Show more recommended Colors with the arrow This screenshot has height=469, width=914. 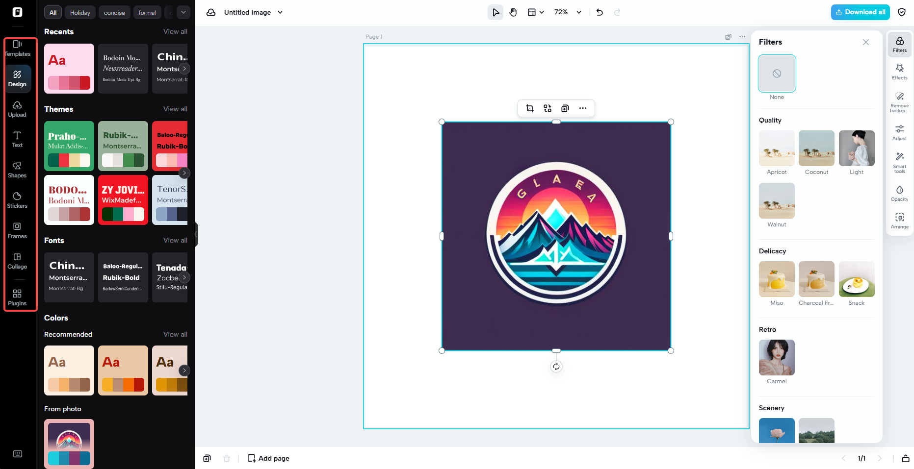[x=184, y=370]
